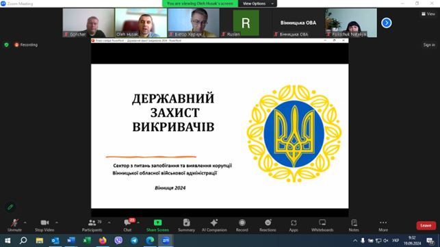440x247 pixels.
Task: Expand video options arrow beside Stop Video
Action: (x=57, y=222)
